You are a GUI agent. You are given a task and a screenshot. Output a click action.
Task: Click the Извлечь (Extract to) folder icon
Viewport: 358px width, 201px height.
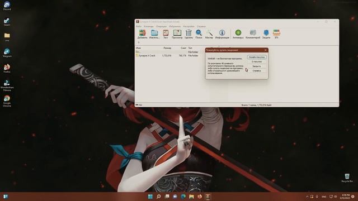[x=154, y=34]
